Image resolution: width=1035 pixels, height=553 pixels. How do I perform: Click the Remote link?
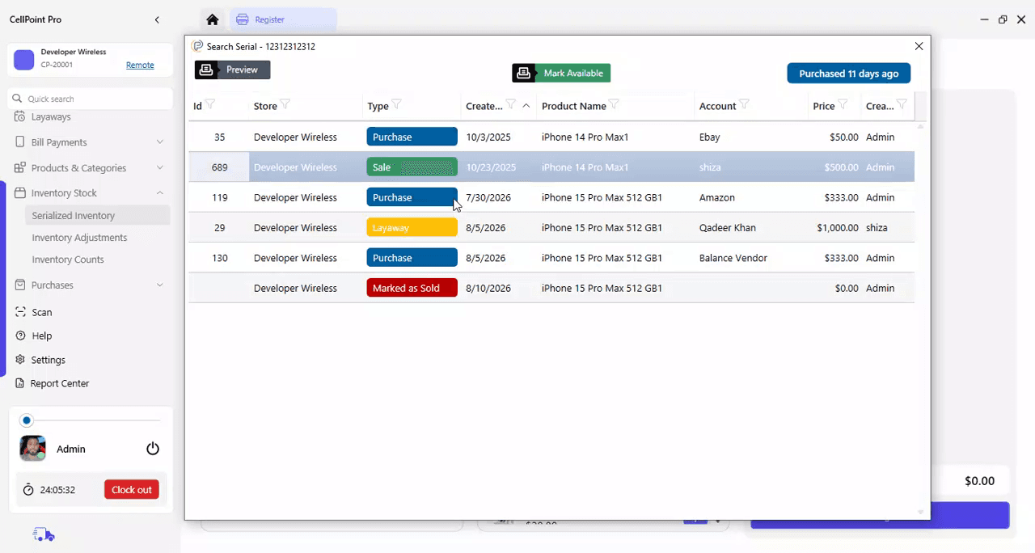(140, 65)
